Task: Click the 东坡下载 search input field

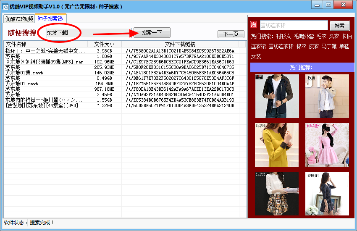Action: click(89, 33)
